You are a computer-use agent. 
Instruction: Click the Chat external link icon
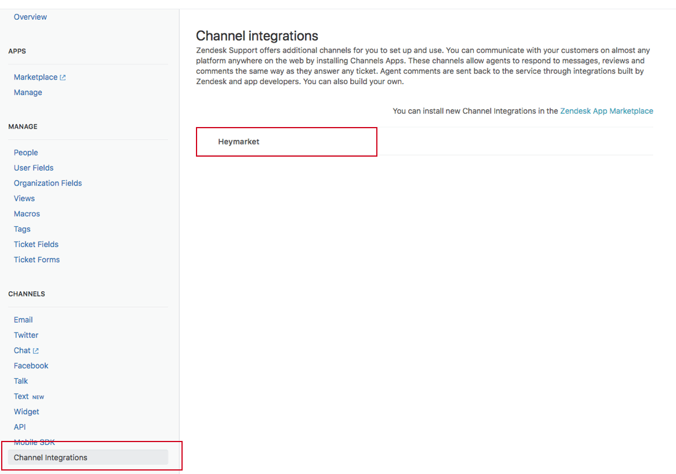pyautogui.click(x=36, y=351)
